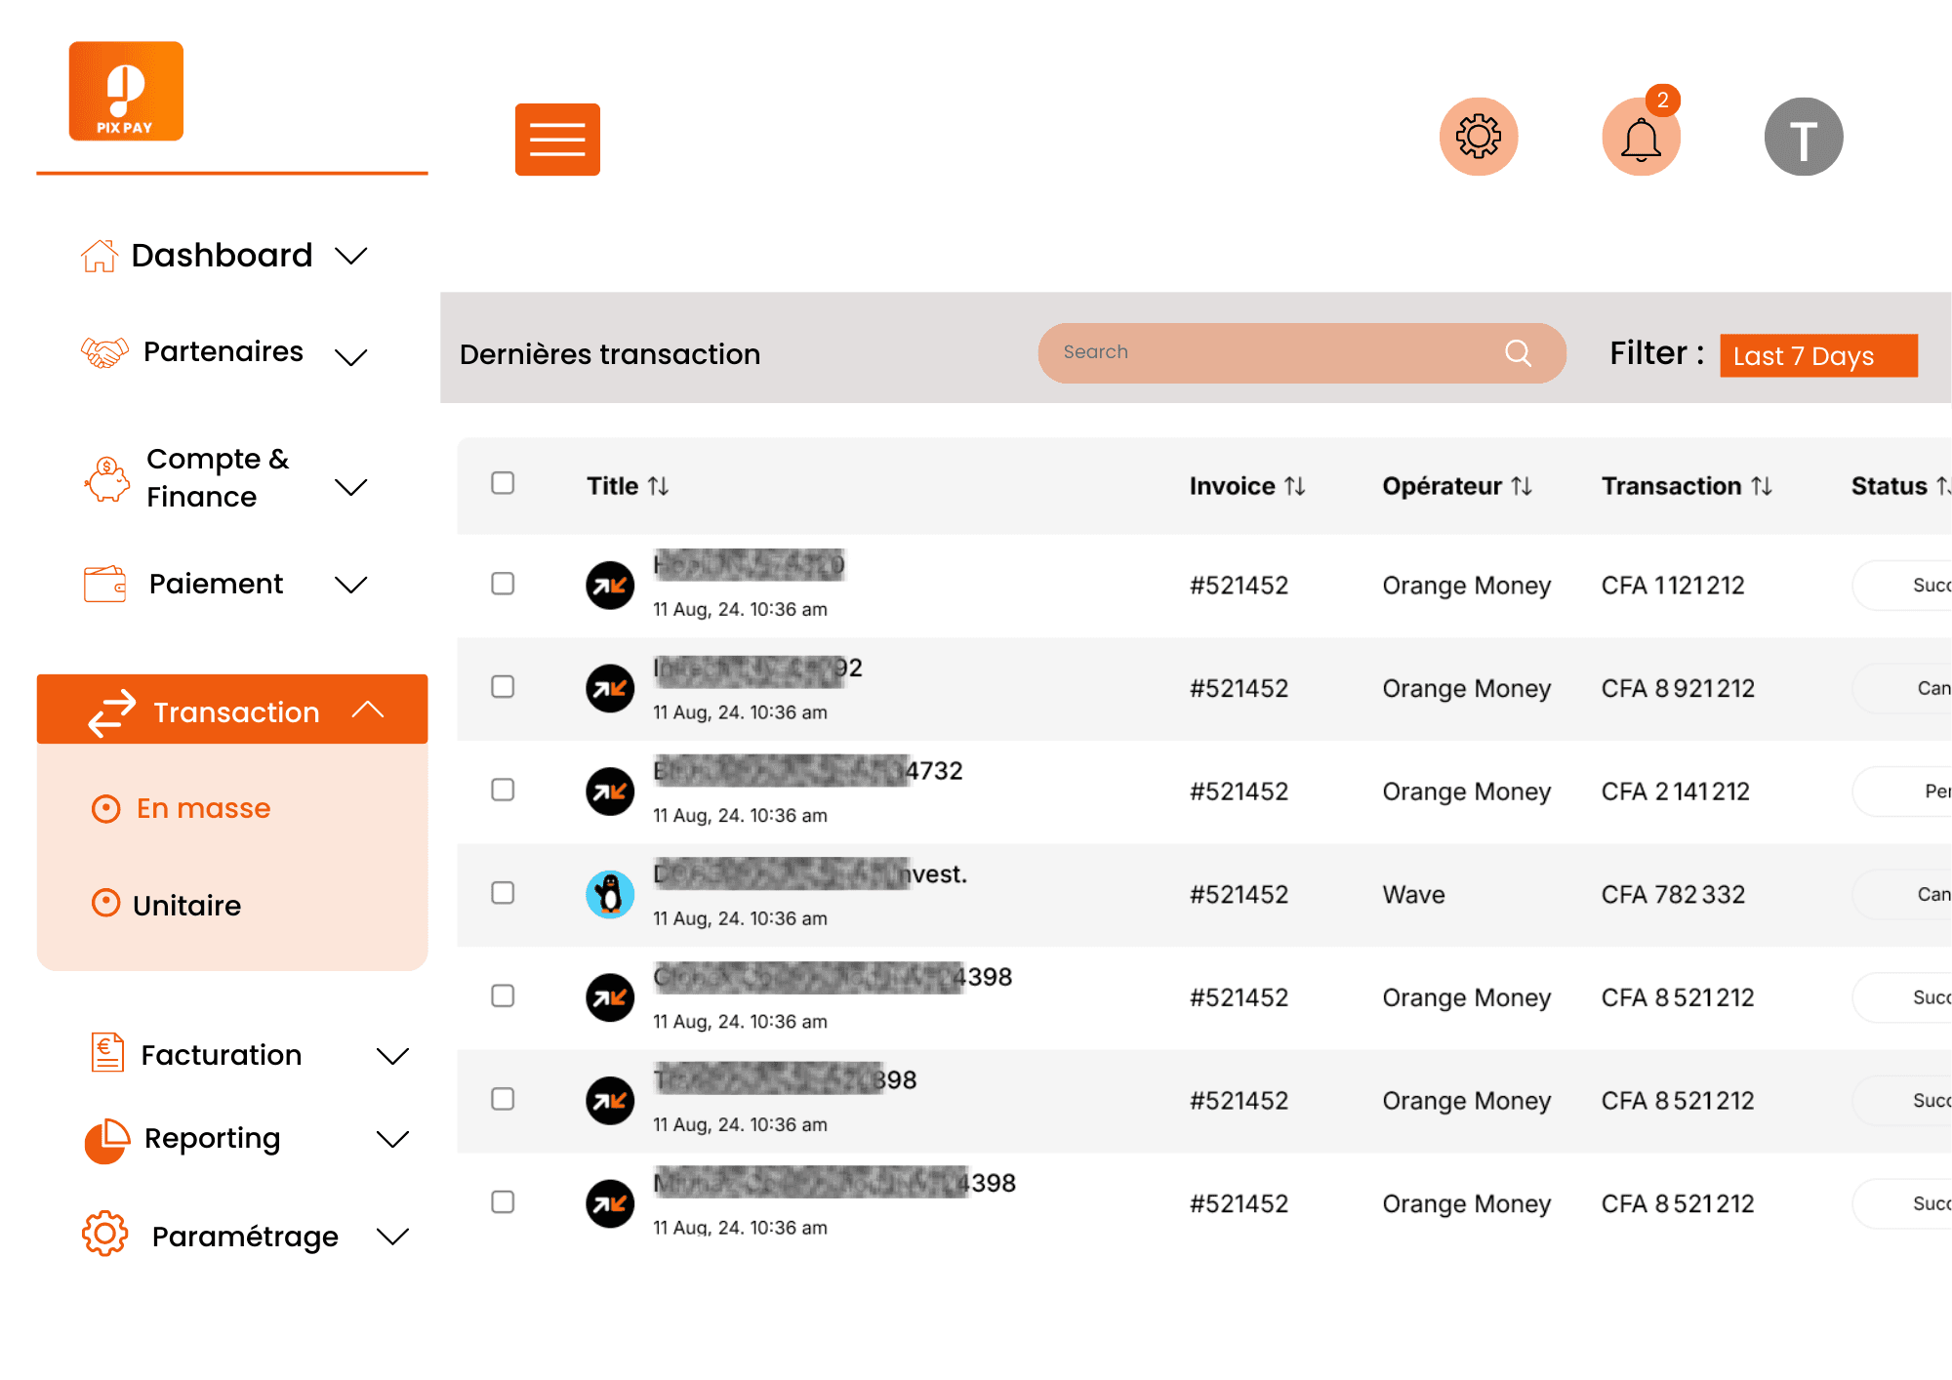Toggle the select-all header checkbox
The width and height of the screenshot is (1952, 1380).
[503, 483]
